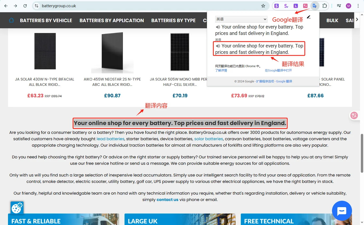Go back to the previous page

pyautogui.click(x=6, y=6)
